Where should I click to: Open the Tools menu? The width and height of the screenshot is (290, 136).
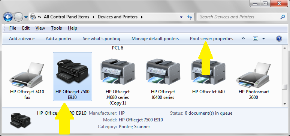point(56,28)
